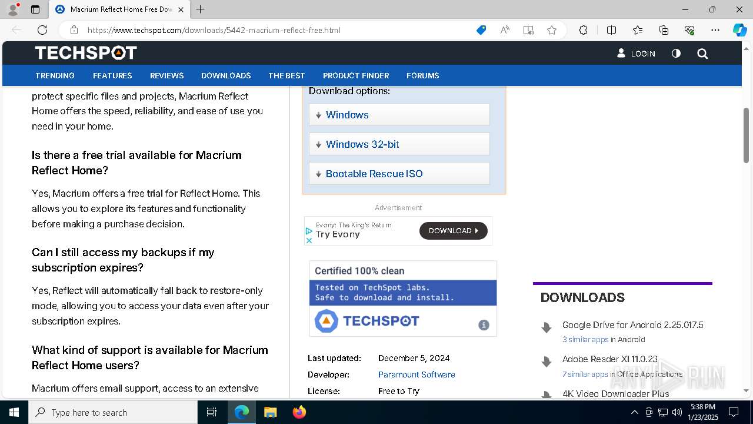753x424 pixels.
Task: View site information lock icon
Action: 74,30
